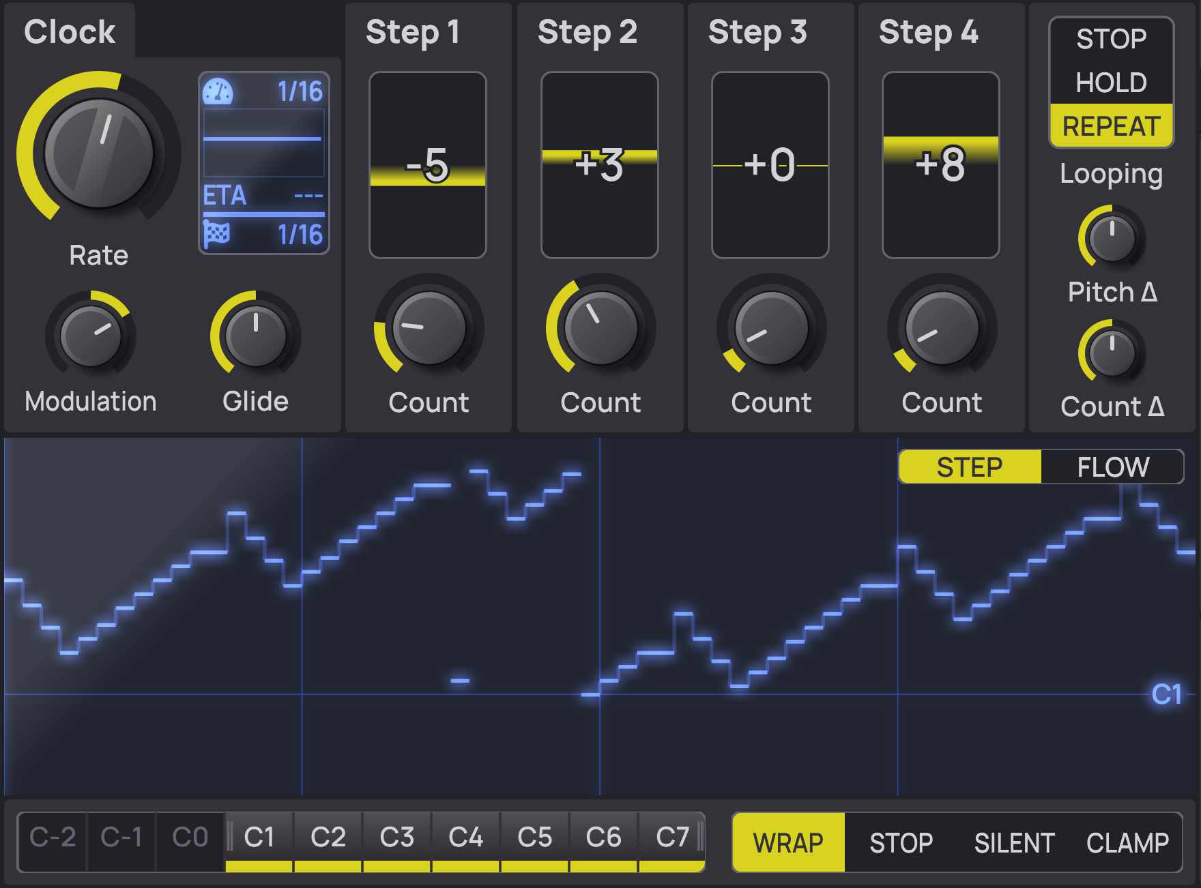
Task: Click the bottom 1/16 value beside flag
Action: click(x=300, y=235)
